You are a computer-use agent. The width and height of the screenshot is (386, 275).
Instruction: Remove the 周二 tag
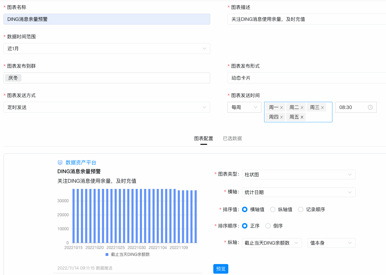(302, 108)
